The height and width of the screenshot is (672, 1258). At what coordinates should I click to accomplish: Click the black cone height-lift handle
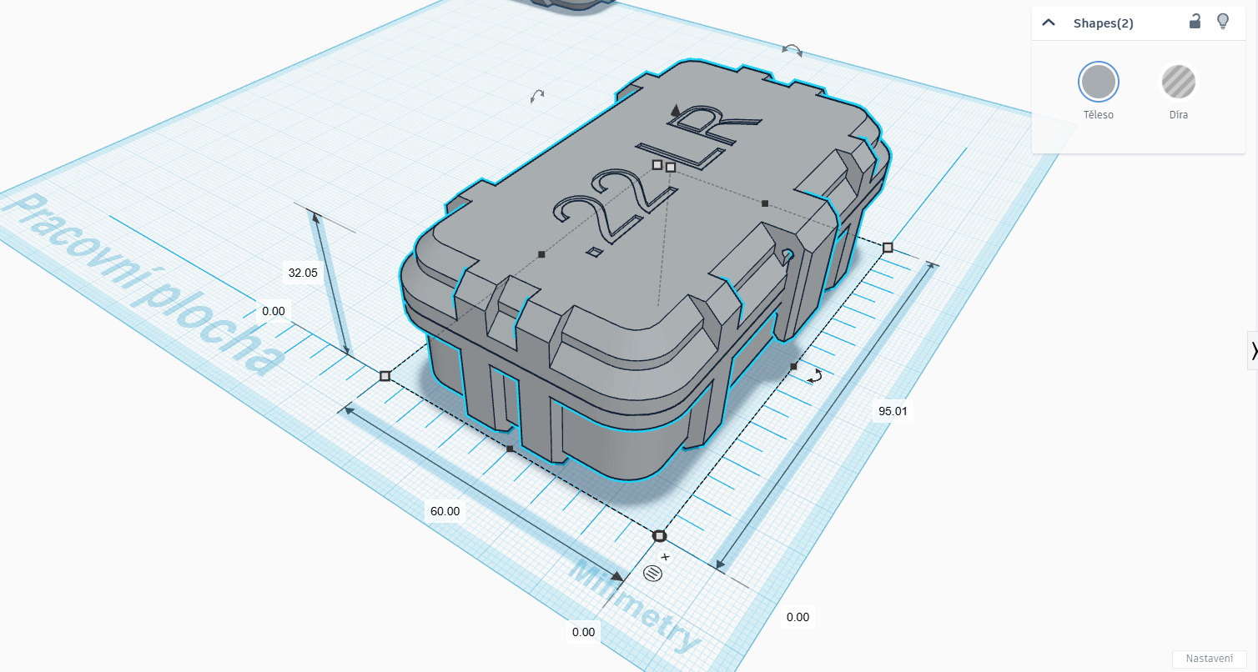[x=676, y=109]
